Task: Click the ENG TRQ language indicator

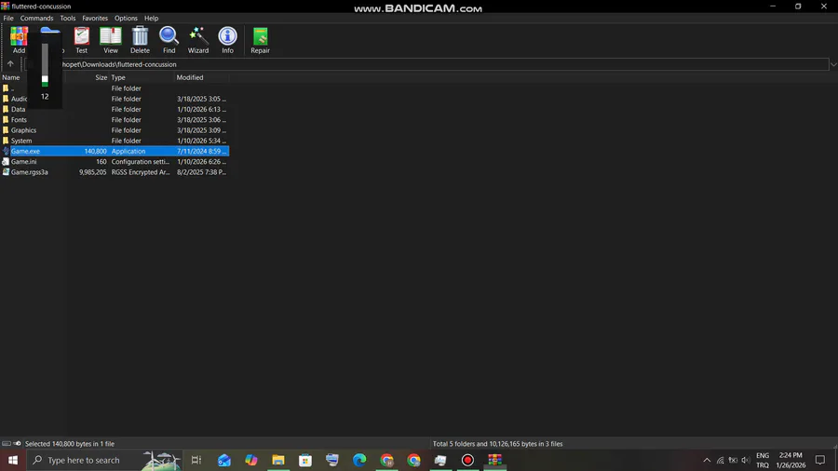Action: (x=763, y=460)
